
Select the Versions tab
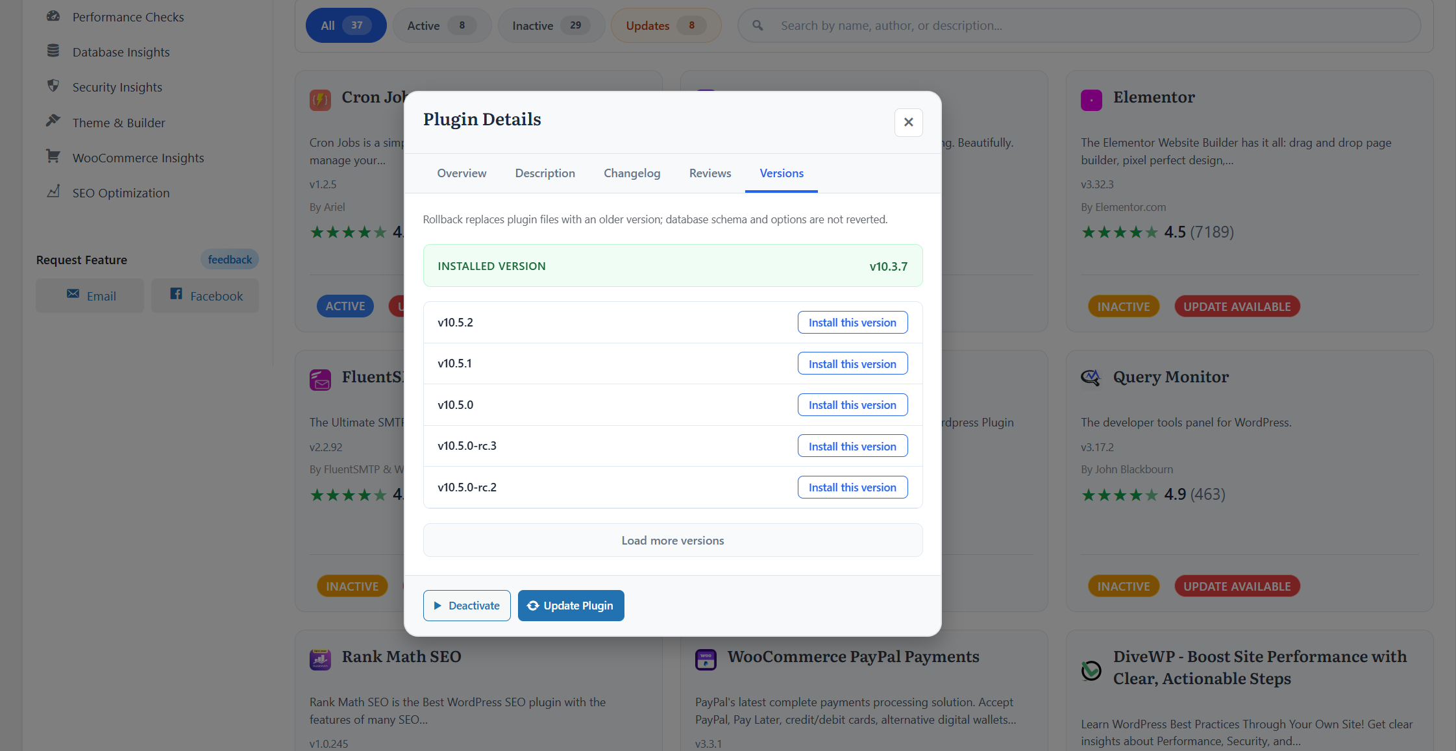click(x=782, y=173)
